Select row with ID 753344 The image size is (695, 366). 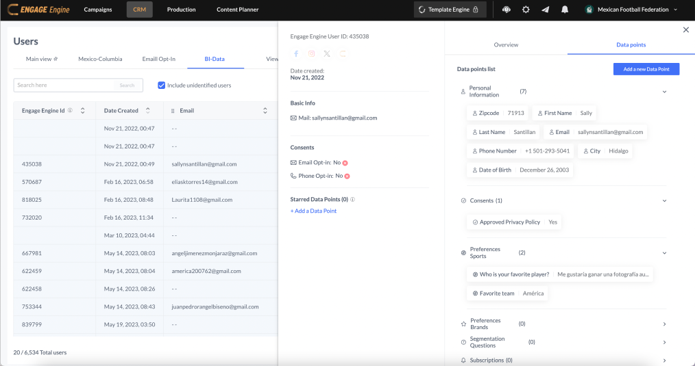[x=145, y=306]
